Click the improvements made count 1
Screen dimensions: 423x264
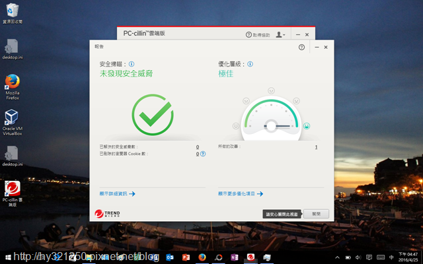pos(316,147)
